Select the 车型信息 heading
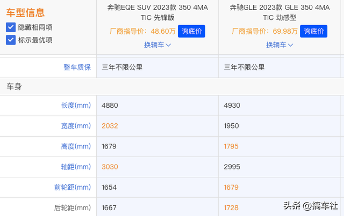This screenshot has width=344, height=216. pyautogui.click(x=25, y=13)
